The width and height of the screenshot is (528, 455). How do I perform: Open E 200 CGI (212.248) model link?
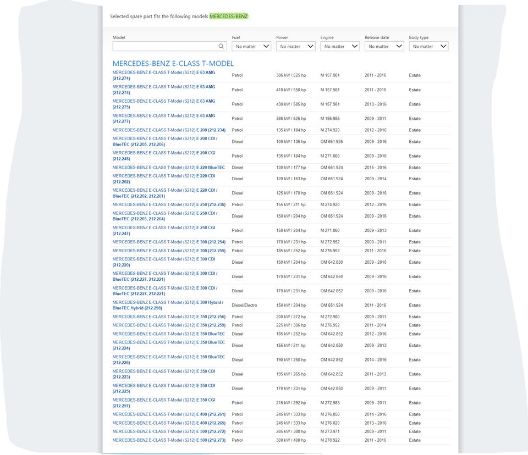(x=164, y=156)
